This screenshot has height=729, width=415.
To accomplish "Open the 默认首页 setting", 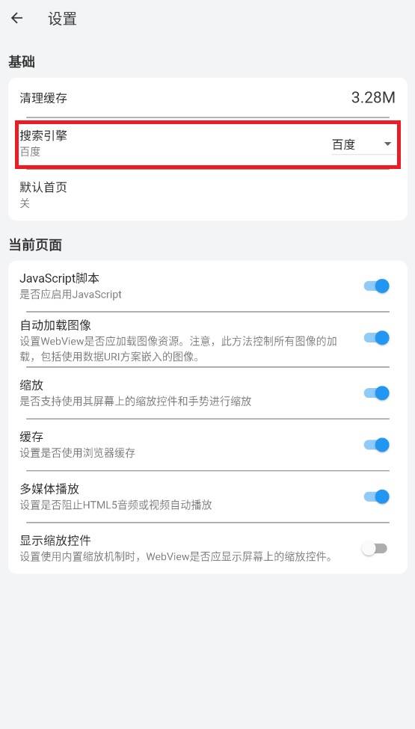I will coord(208,195).
